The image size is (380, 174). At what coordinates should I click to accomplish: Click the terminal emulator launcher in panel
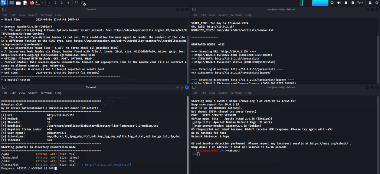(x=38, y=3)
